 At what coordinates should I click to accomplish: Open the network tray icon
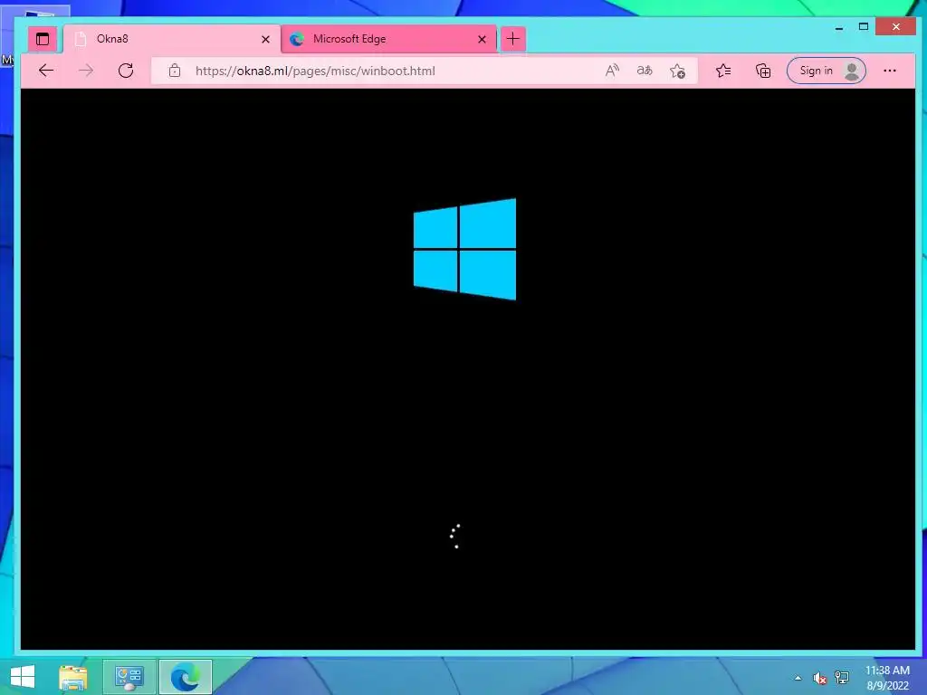tap(842, 678)
